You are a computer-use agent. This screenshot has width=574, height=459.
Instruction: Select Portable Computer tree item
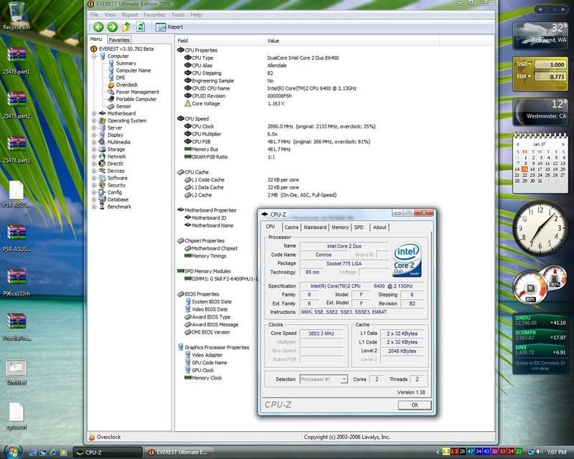click(x=136, y=99)
